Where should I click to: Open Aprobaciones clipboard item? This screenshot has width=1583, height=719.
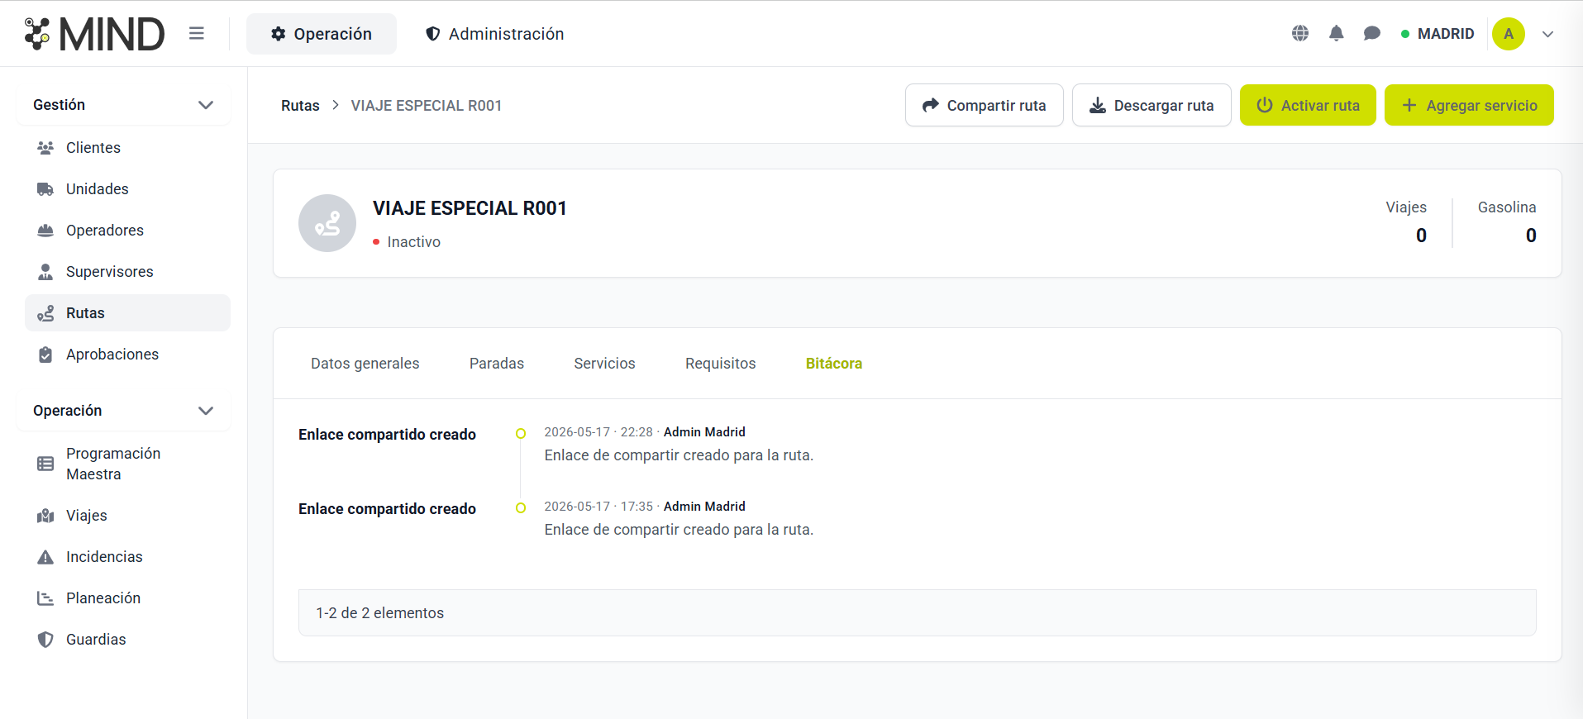click(127, 355)
